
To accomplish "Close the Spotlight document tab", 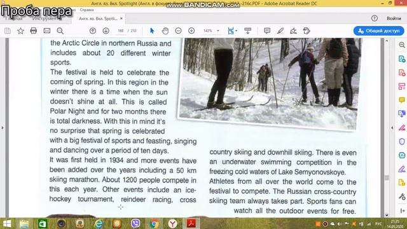I will 121,18.
